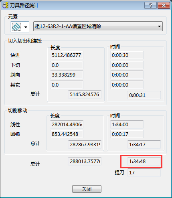The width and height of the screenshot is (172, 198).
Task: Click the 下切 time field
Action: coord(127,65)
